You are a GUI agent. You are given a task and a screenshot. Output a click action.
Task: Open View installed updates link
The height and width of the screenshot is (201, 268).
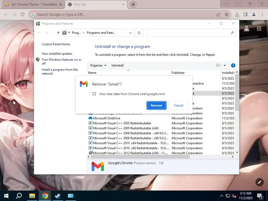click(x=57, y=54)
